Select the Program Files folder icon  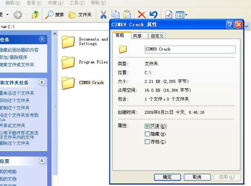coord(68,62)
